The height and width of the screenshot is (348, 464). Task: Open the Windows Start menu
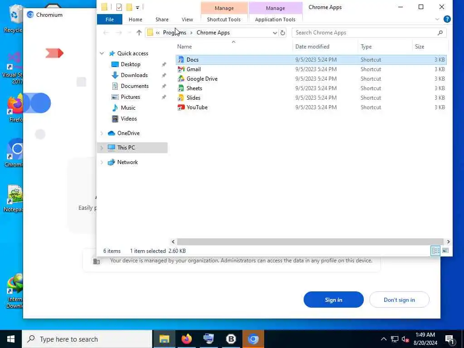[11, 339]
